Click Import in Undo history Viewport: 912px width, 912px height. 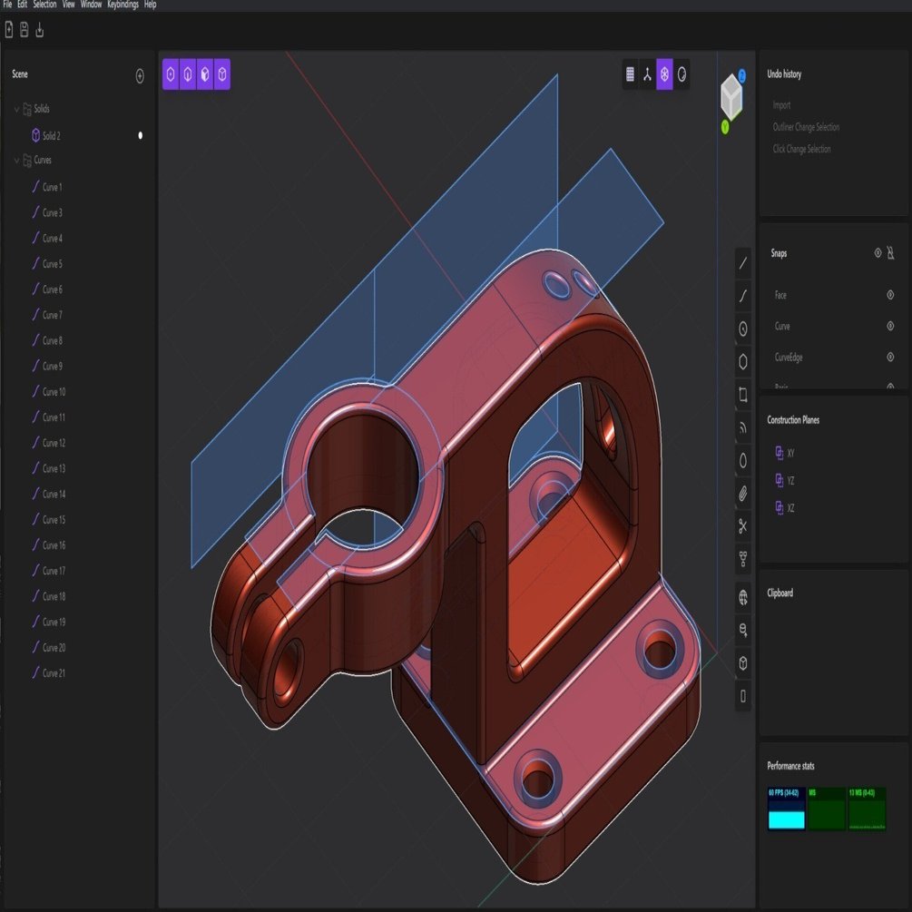[781, 105]
